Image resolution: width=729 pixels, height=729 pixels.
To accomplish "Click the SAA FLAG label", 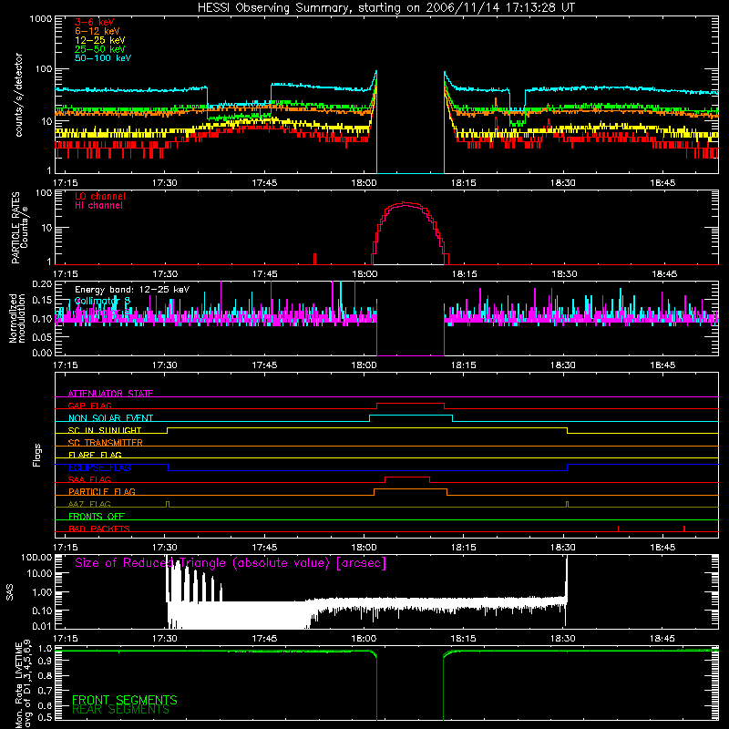I will (x=89, y=479).
